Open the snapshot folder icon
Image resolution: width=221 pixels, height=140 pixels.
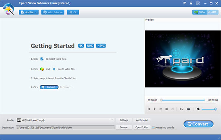pos(189,109)
